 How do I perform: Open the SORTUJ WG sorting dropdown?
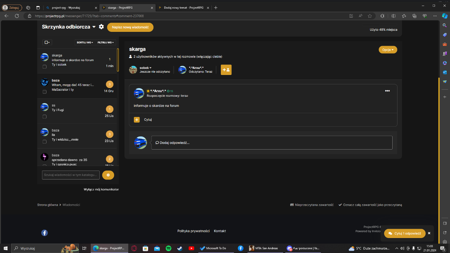tap(85, 42)
